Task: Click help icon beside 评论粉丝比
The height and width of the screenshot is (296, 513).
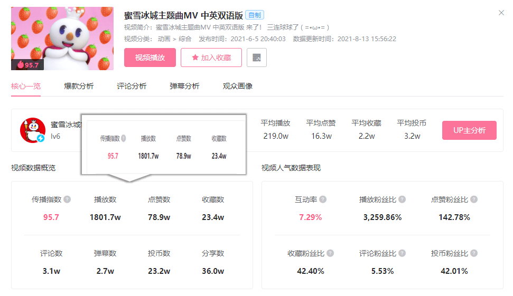Action: point(402,253)
